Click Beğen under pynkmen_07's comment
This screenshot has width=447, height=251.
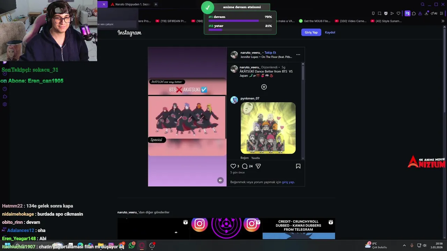point(244,158)
